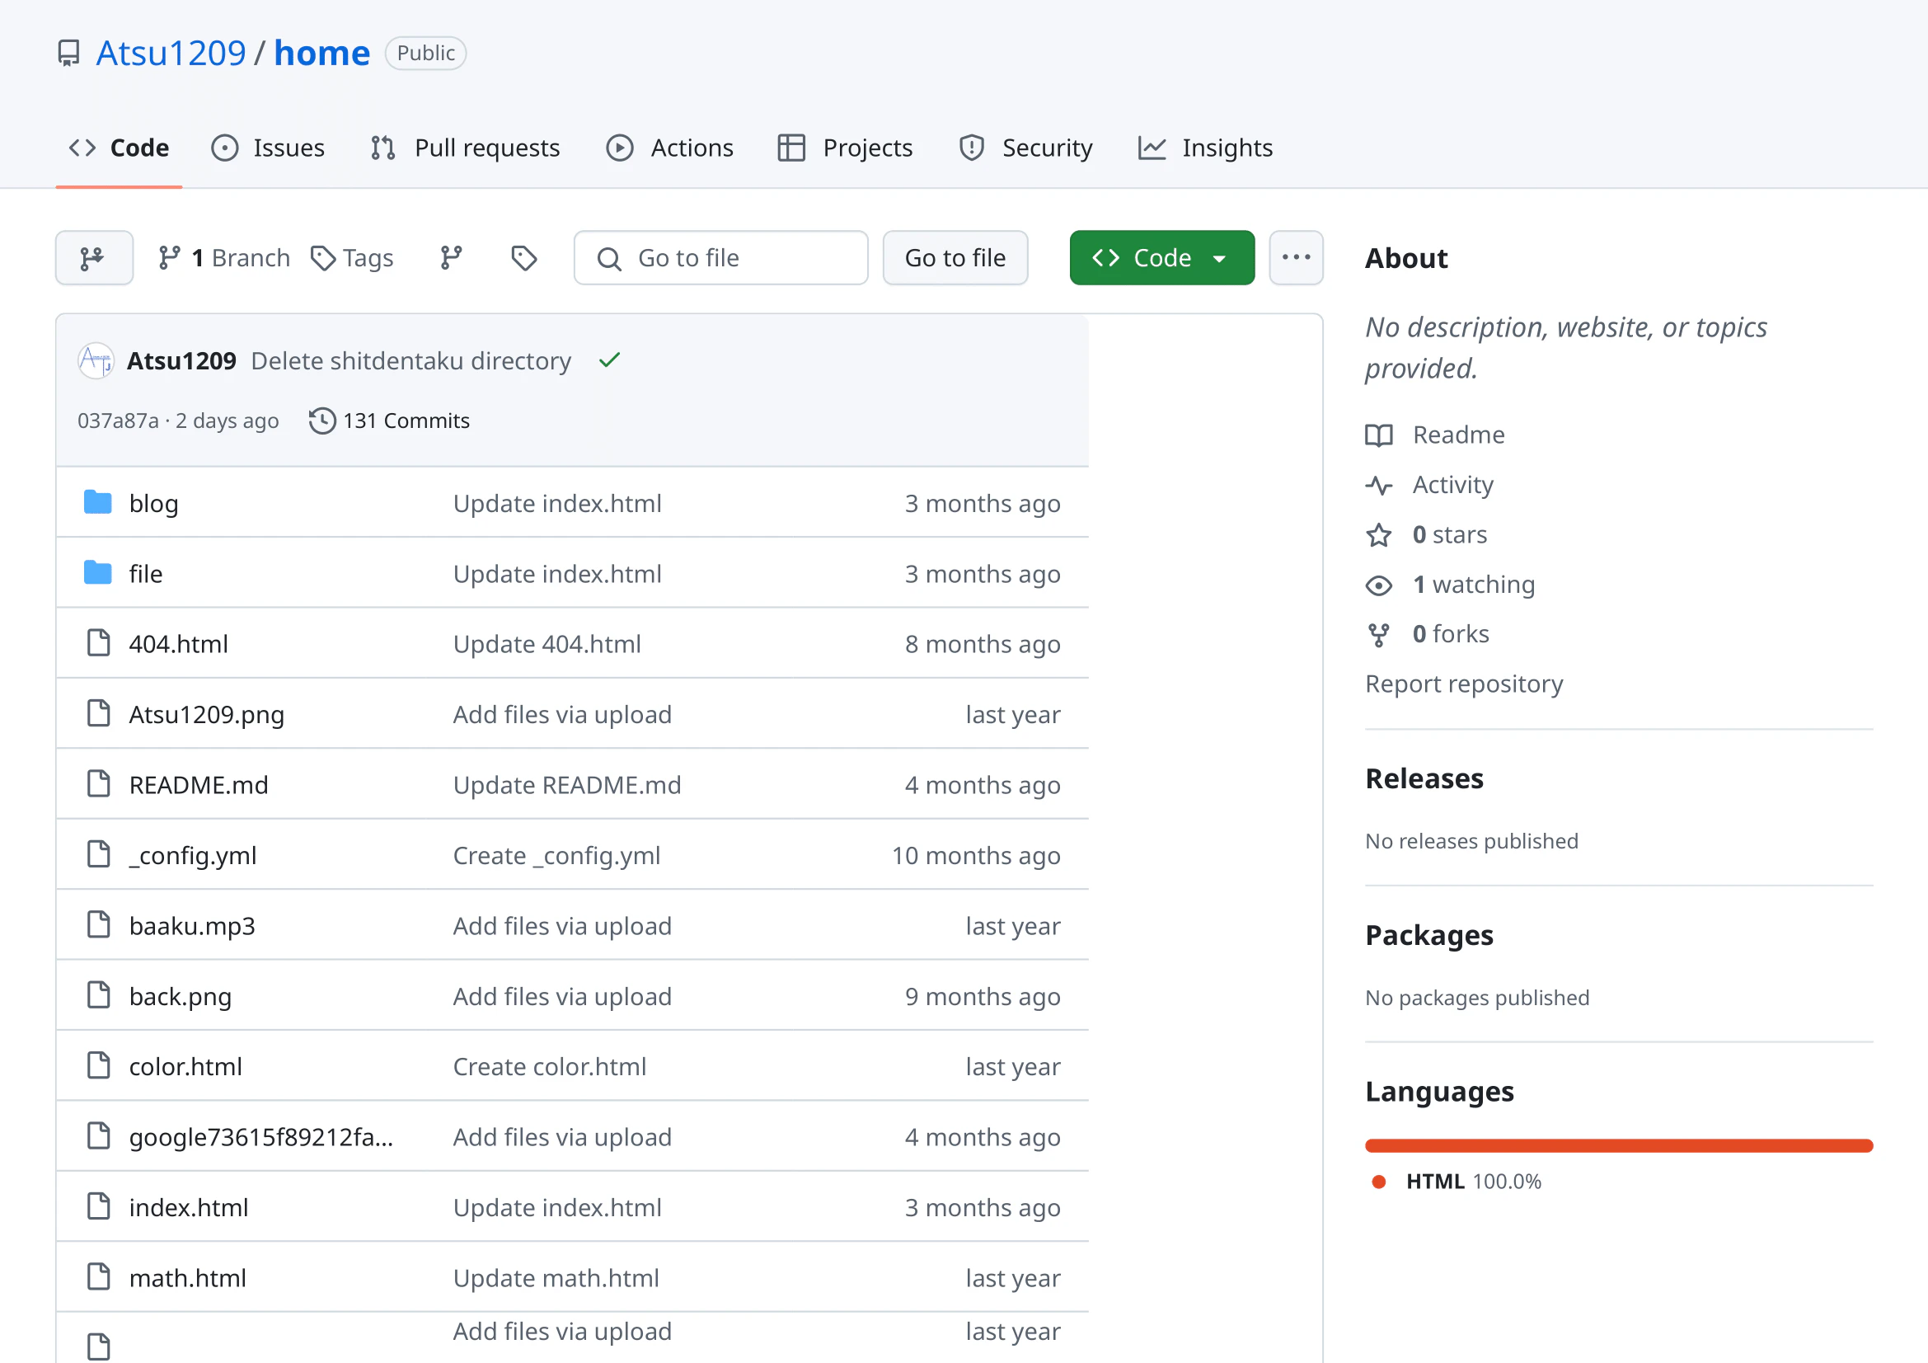Open the Security tab
Screen dimensions: 1928x1363
pos(1025,148)
